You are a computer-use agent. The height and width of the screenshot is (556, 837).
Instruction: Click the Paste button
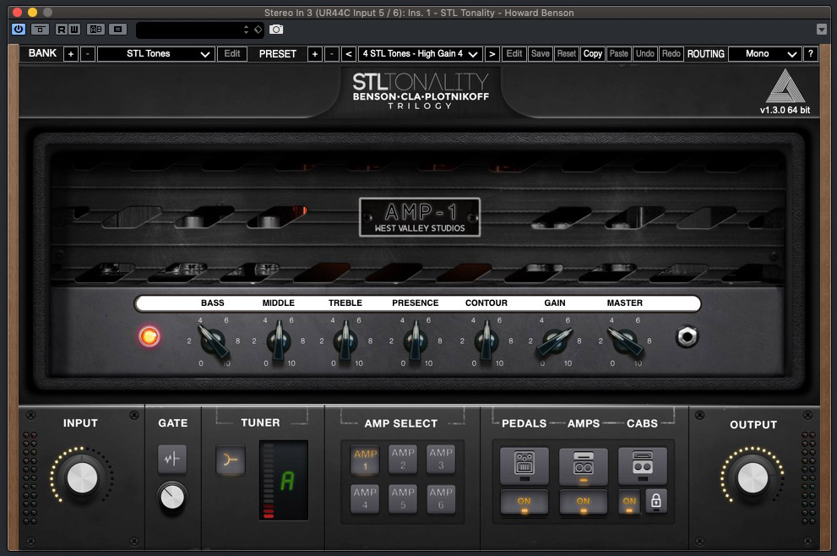(x=619, y=54)
